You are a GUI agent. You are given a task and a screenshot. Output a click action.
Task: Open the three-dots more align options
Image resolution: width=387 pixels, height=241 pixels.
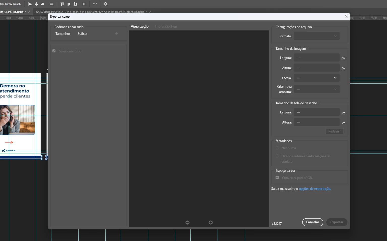tap(95, 4)
